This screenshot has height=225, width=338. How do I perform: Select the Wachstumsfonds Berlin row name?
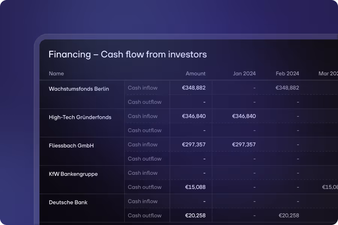pos(78,88)
